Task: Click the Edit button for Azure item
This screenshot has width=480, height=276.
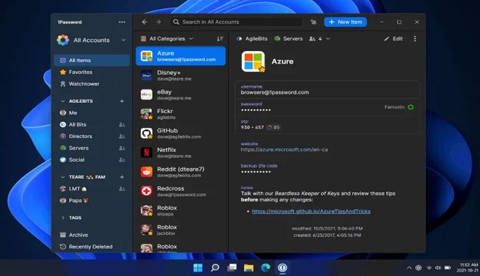Action: coord(394,39)
